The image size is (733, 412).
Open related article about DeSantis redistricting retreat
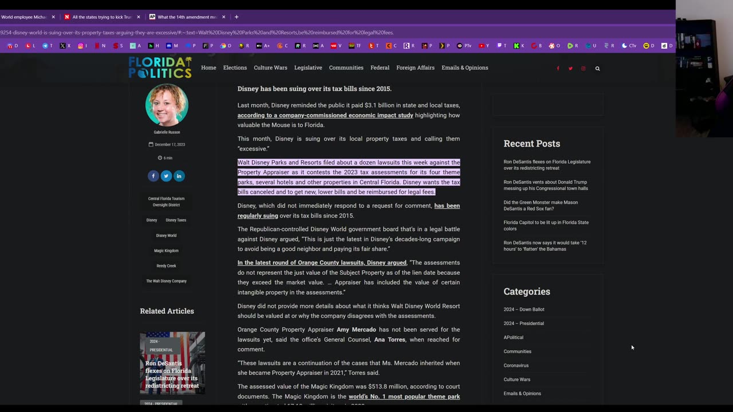(x=172, y=374)
